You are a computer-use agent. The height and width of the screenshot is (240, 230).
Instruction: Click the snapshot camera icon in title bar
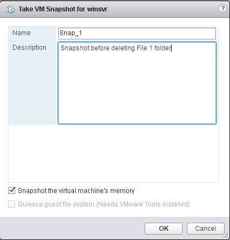click(10, 9)
